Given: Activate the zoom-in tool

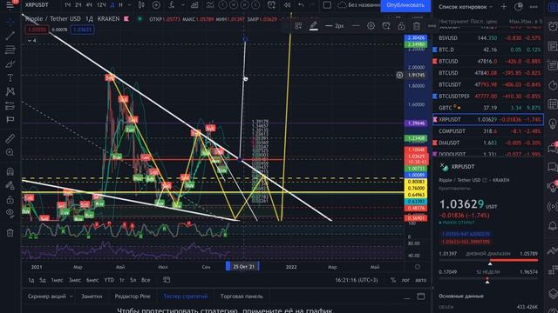Looking at the screenshot, I should 10,153.
